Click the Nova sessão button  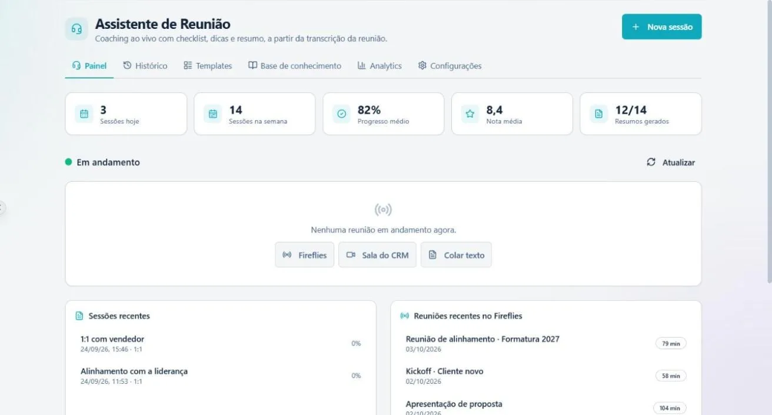pyautogui.click(x=661, y=26)
